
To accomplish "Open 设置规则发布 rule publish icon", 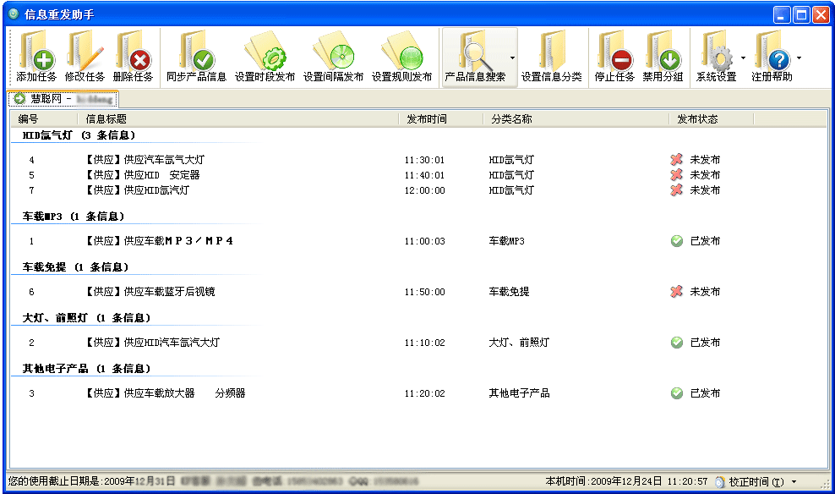I will tap(401, 57).
